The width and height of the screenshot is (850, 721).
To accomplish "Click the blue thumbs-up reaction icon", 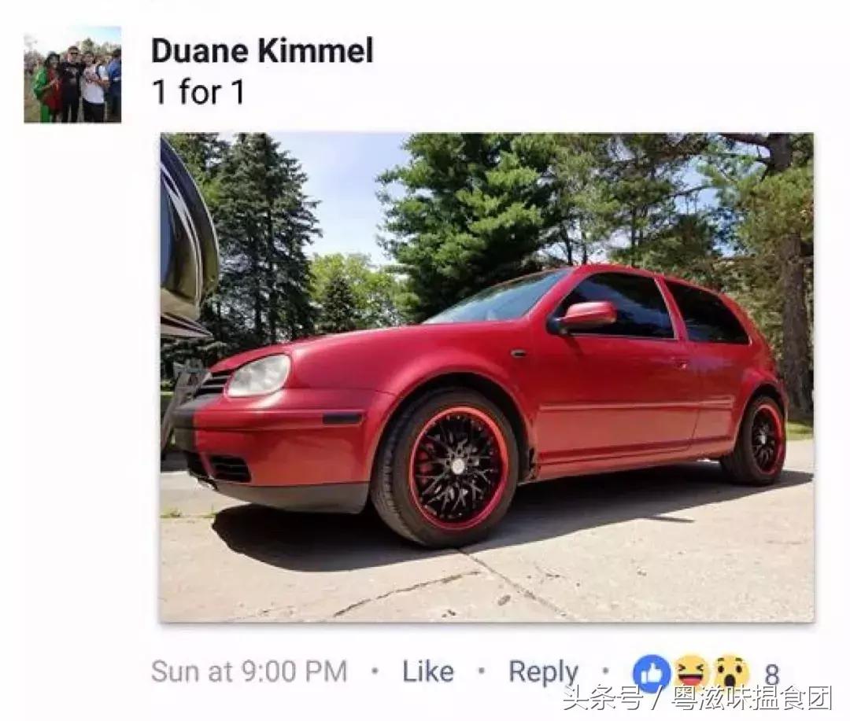I will pyautogui.click(x=651, y=672).
